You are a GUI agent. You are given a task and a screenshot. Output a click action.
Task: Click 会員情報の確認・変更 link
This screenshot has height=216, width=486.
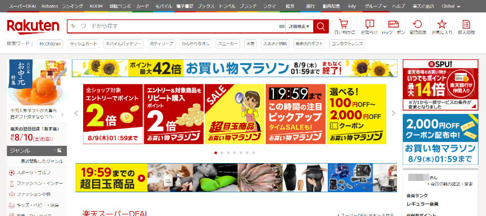[x=451, y=184]
